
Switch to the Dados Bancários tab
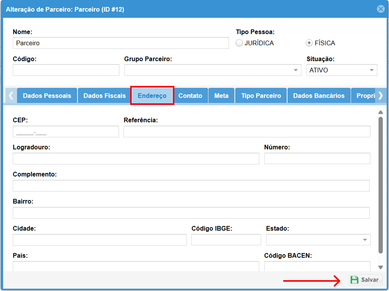pos(318,96)
